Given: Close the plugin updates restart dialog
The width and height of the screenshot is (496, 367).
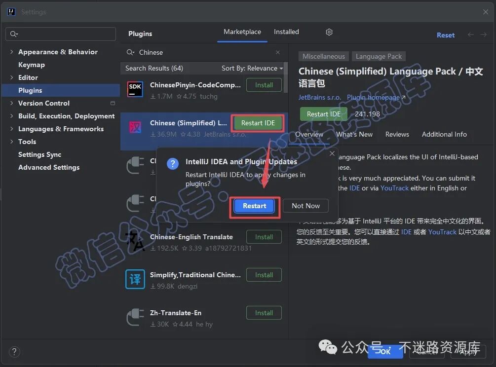Looking at the screenshot, I should coord(332,153).
